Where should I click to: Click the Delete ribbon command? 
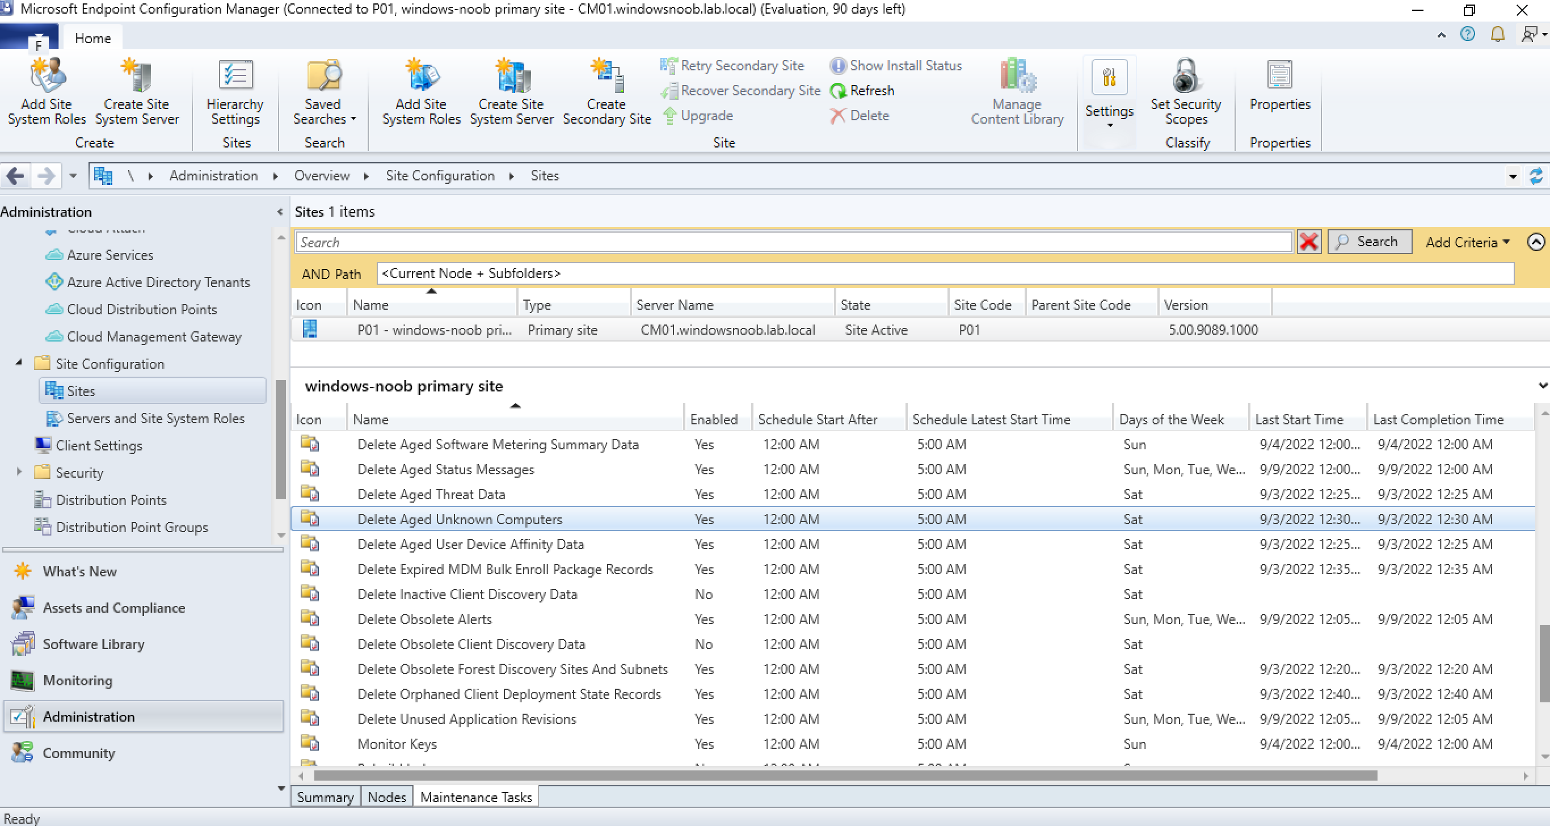click(x=859, y=116)
